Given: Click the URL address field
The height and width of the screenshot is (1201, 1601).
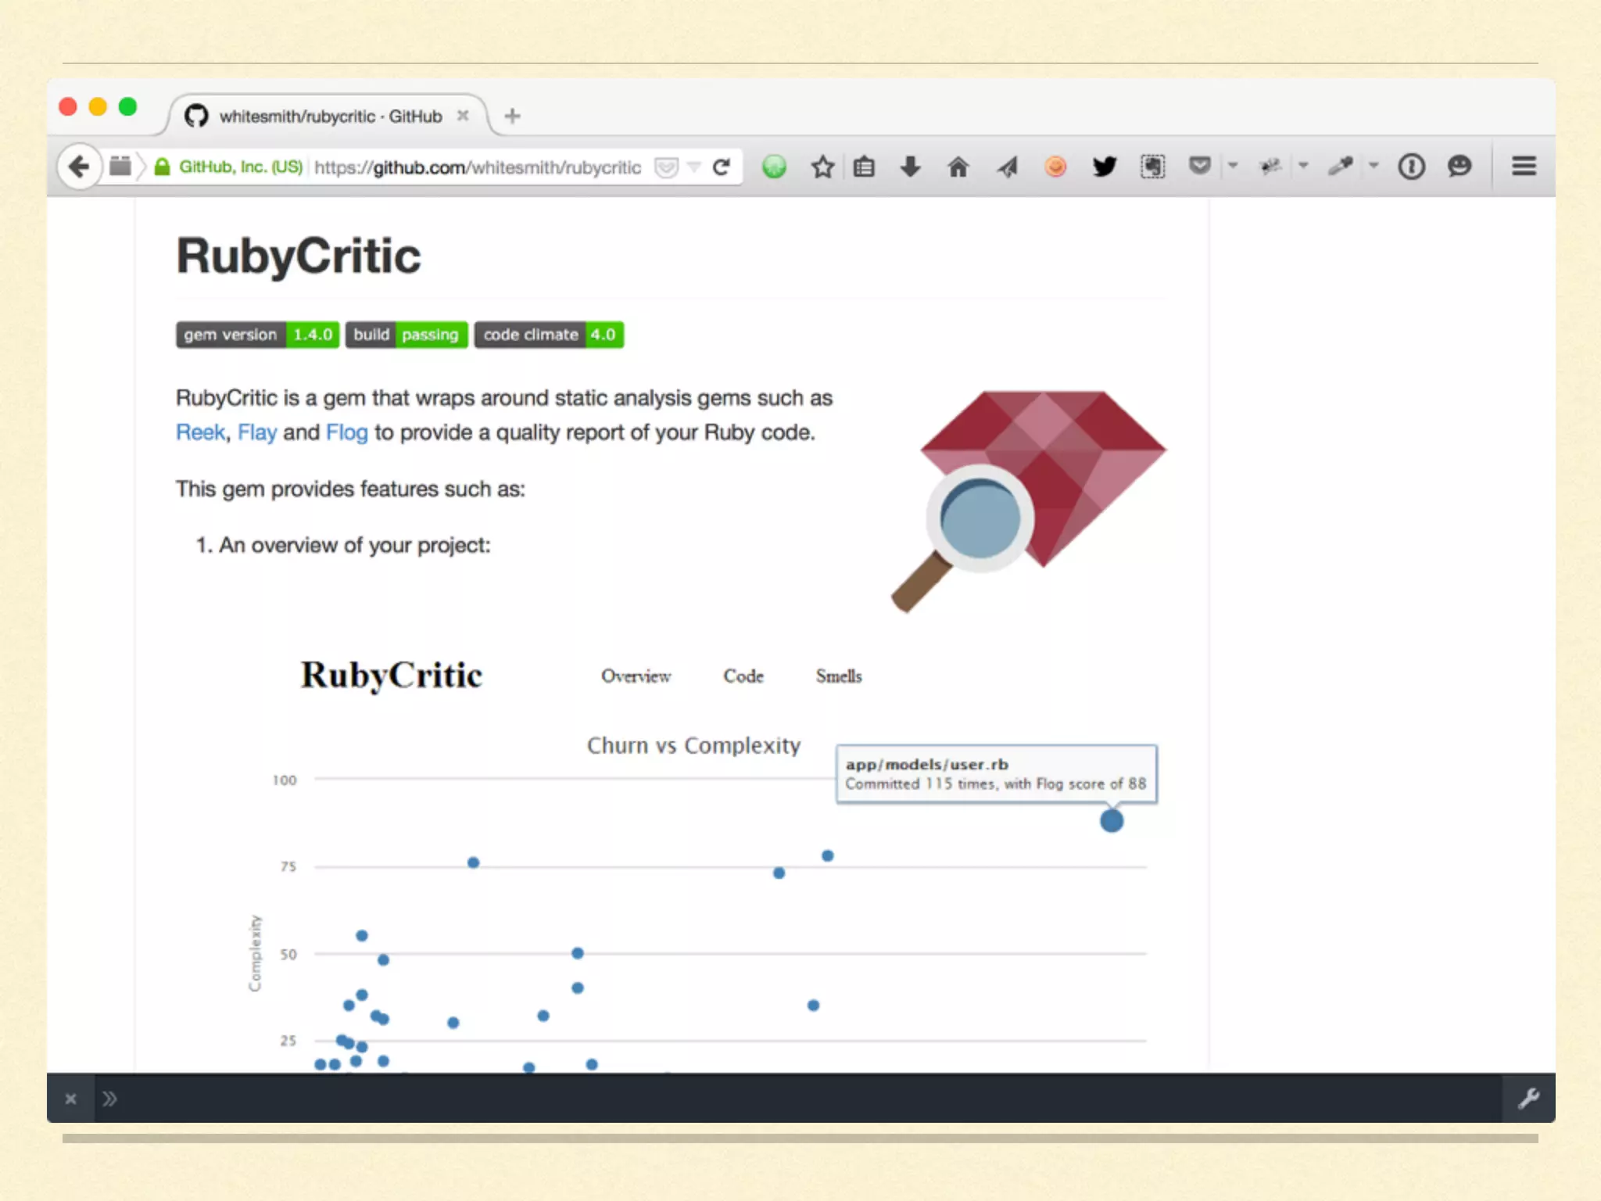Looking at the screenshot, I should (x=477, y=167).
